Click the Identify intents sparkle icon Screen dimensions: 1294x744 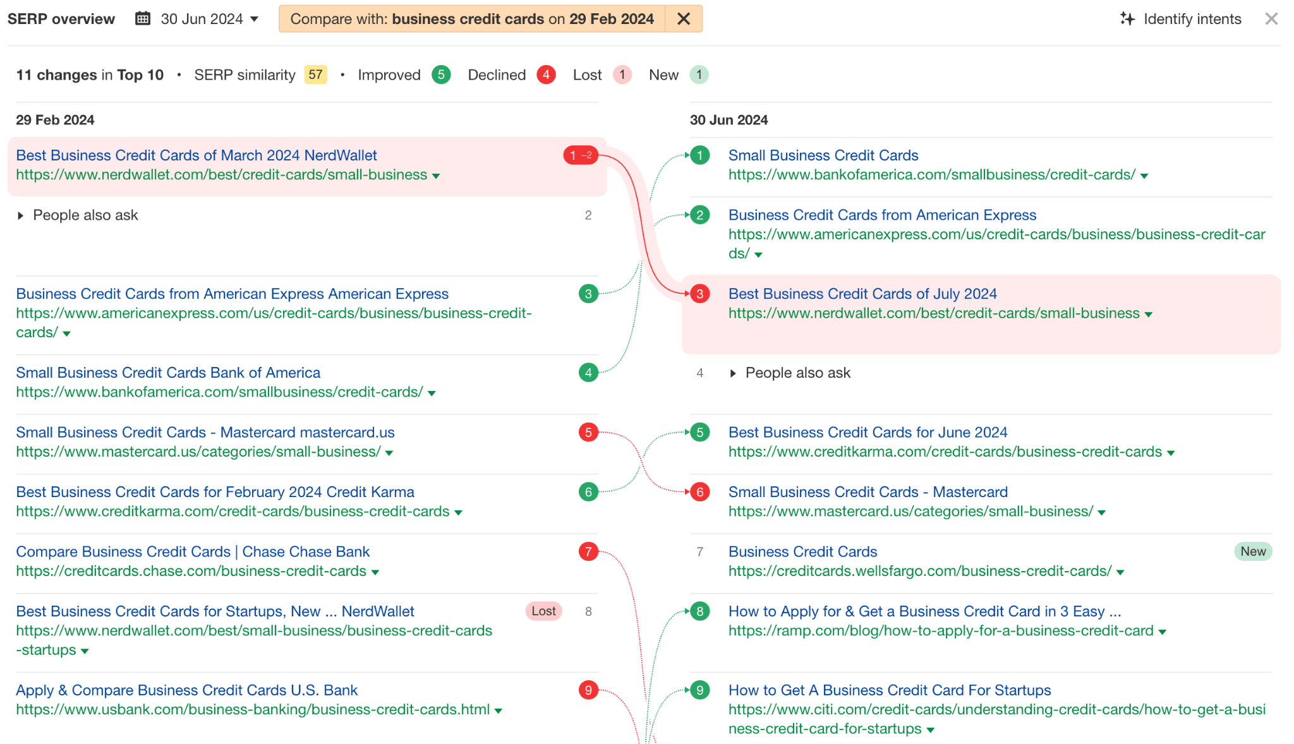pos(1128,19)
